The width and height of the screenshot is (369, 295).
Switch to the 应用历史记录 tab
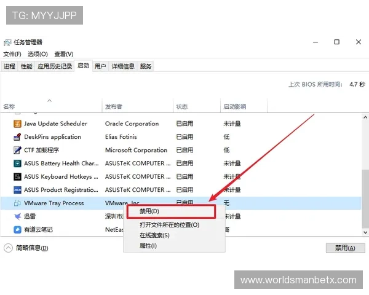(55, 66)
